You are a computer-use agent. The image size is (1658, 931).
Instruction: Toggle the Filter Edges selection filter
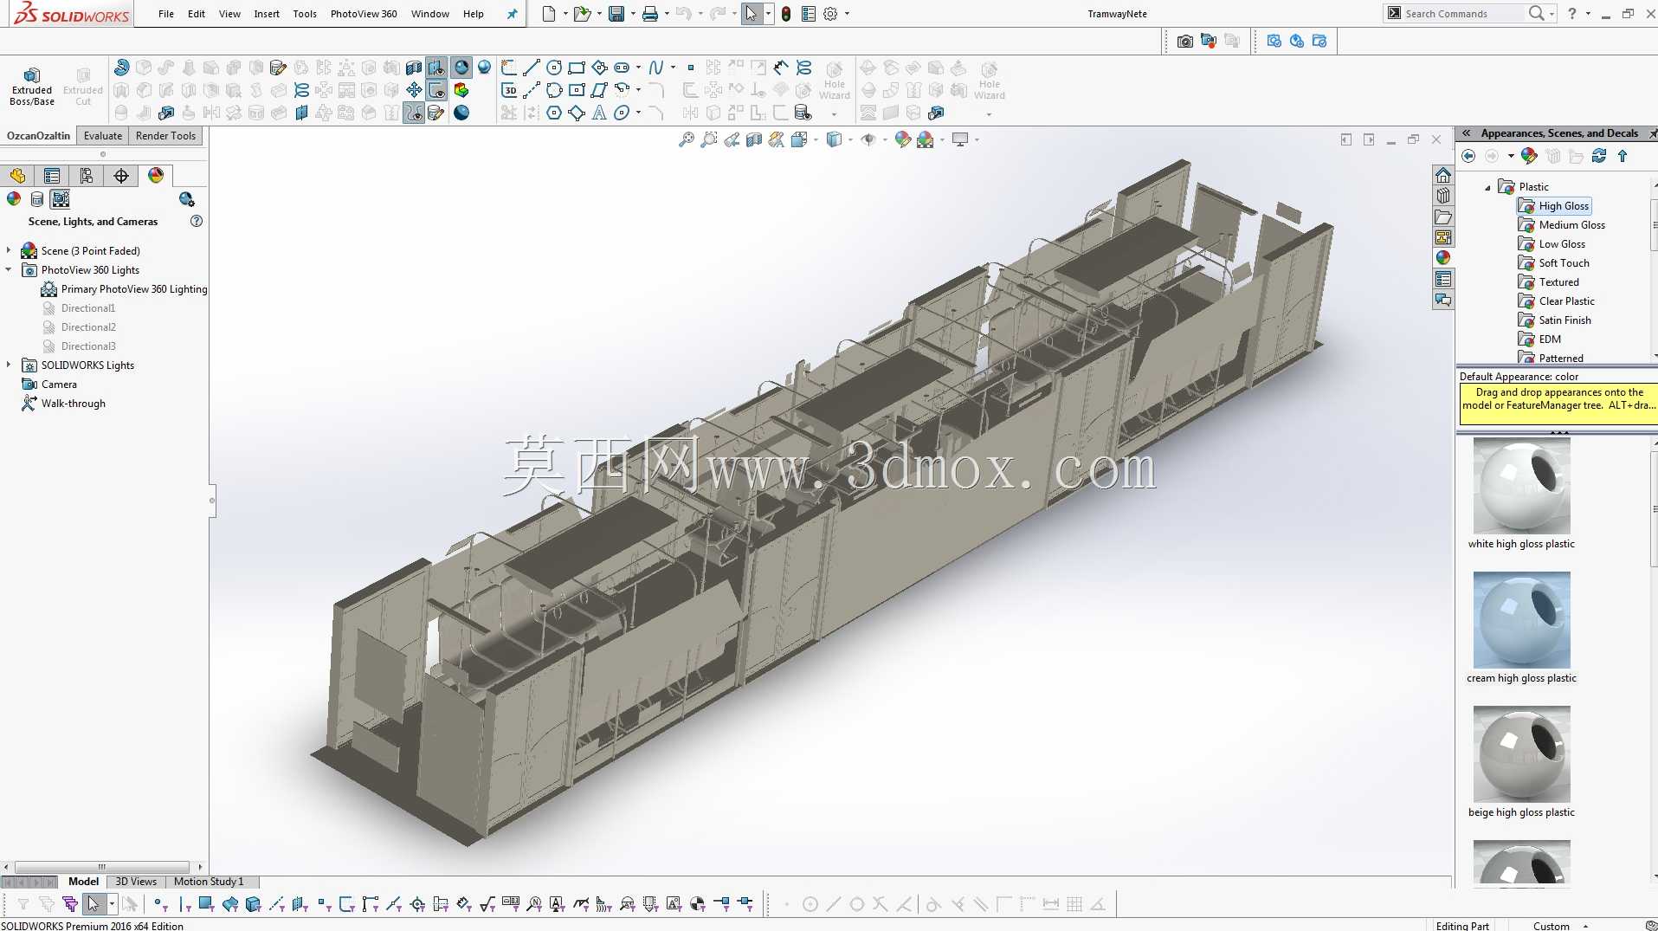click(184, 904)
